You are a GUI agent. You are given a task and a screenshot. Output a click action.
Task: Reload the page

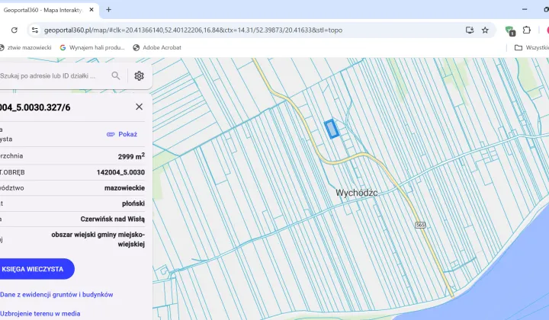tap(13, 30)
